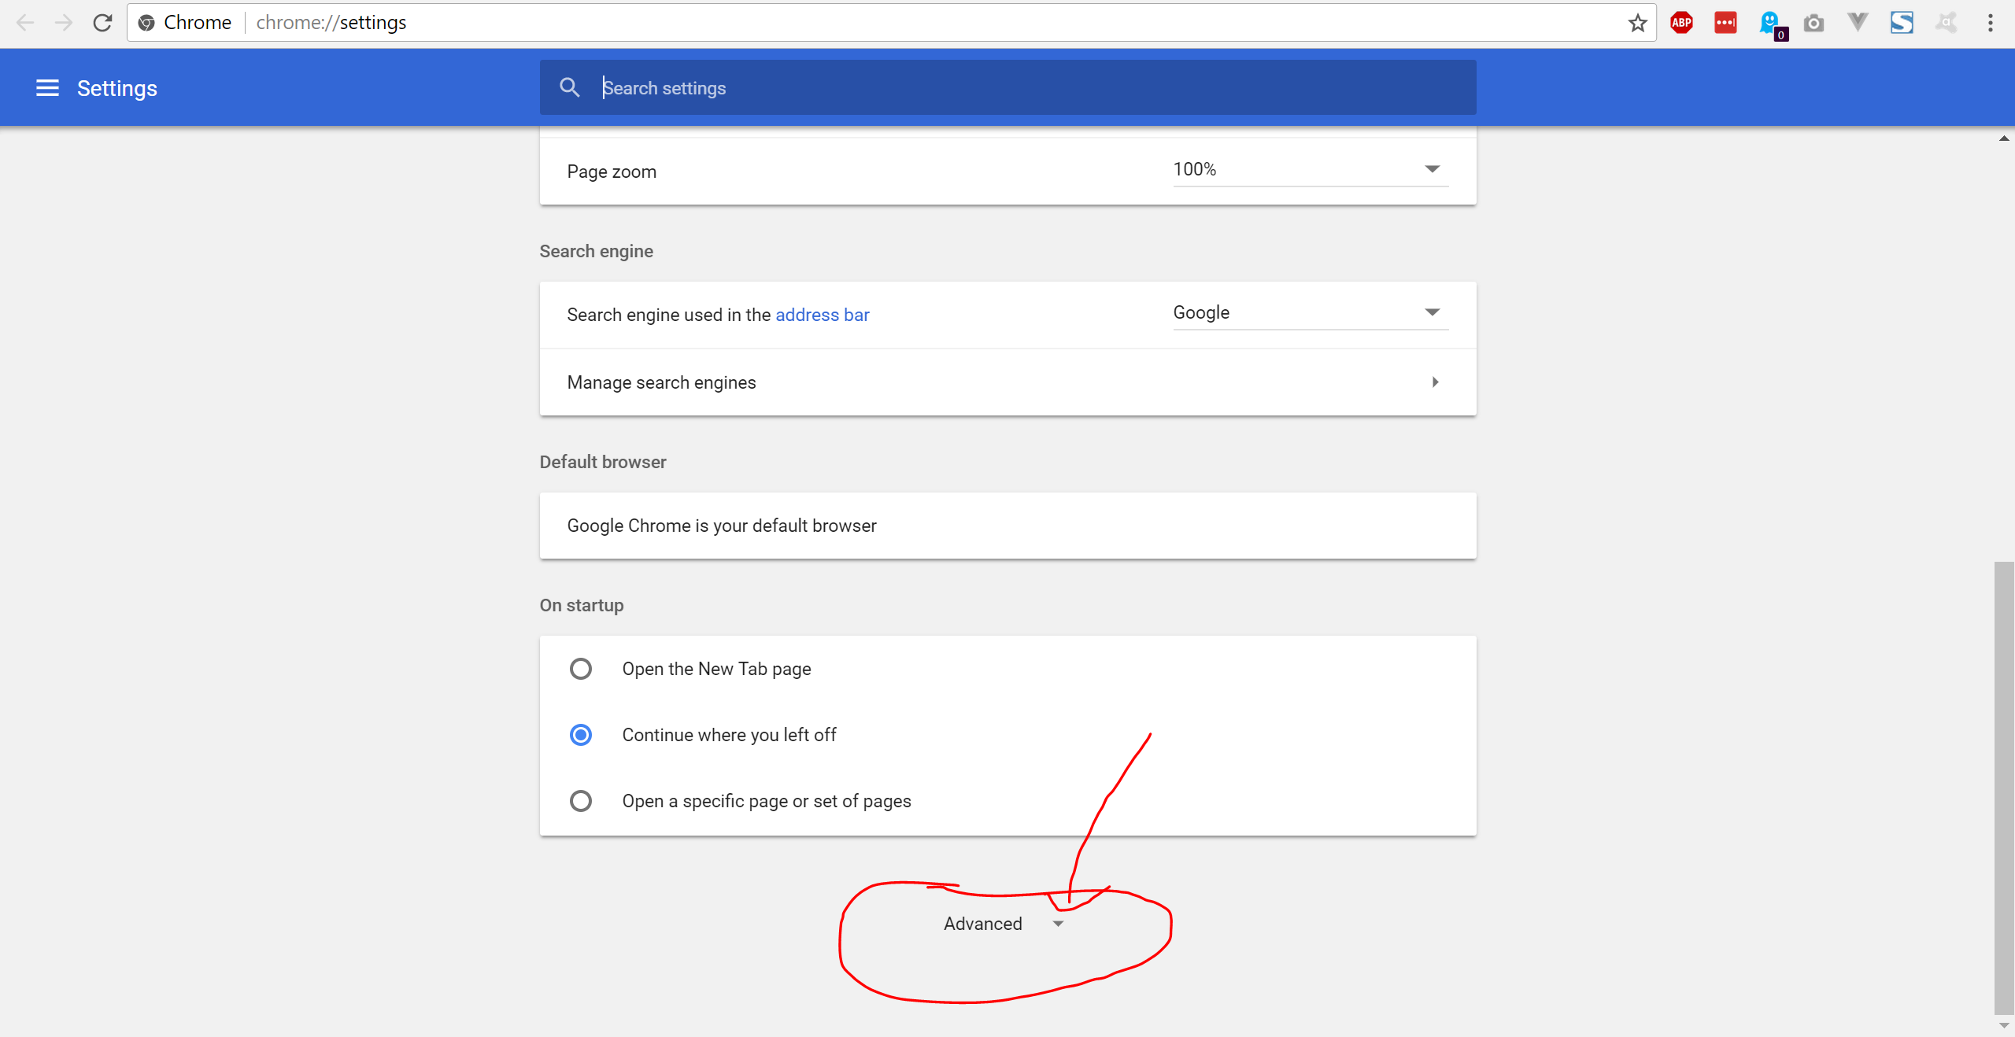Viewport: 2015px width, 1037px height.
Task: Click the browser back arrow
Action: pos(25,23)
